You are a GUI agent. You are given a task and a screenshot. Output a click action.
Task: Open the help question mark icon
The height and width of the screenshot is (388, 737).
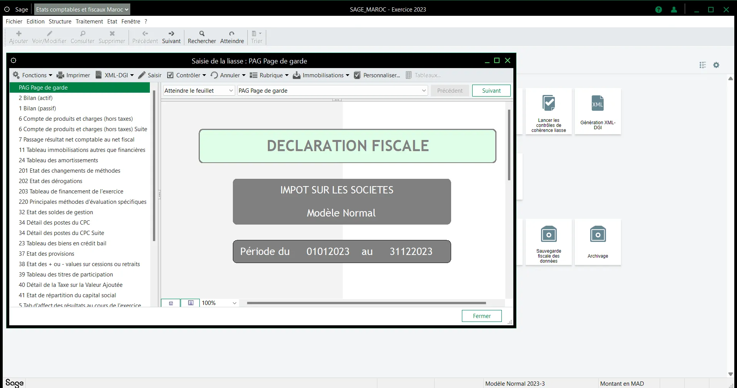click(659, 10)
